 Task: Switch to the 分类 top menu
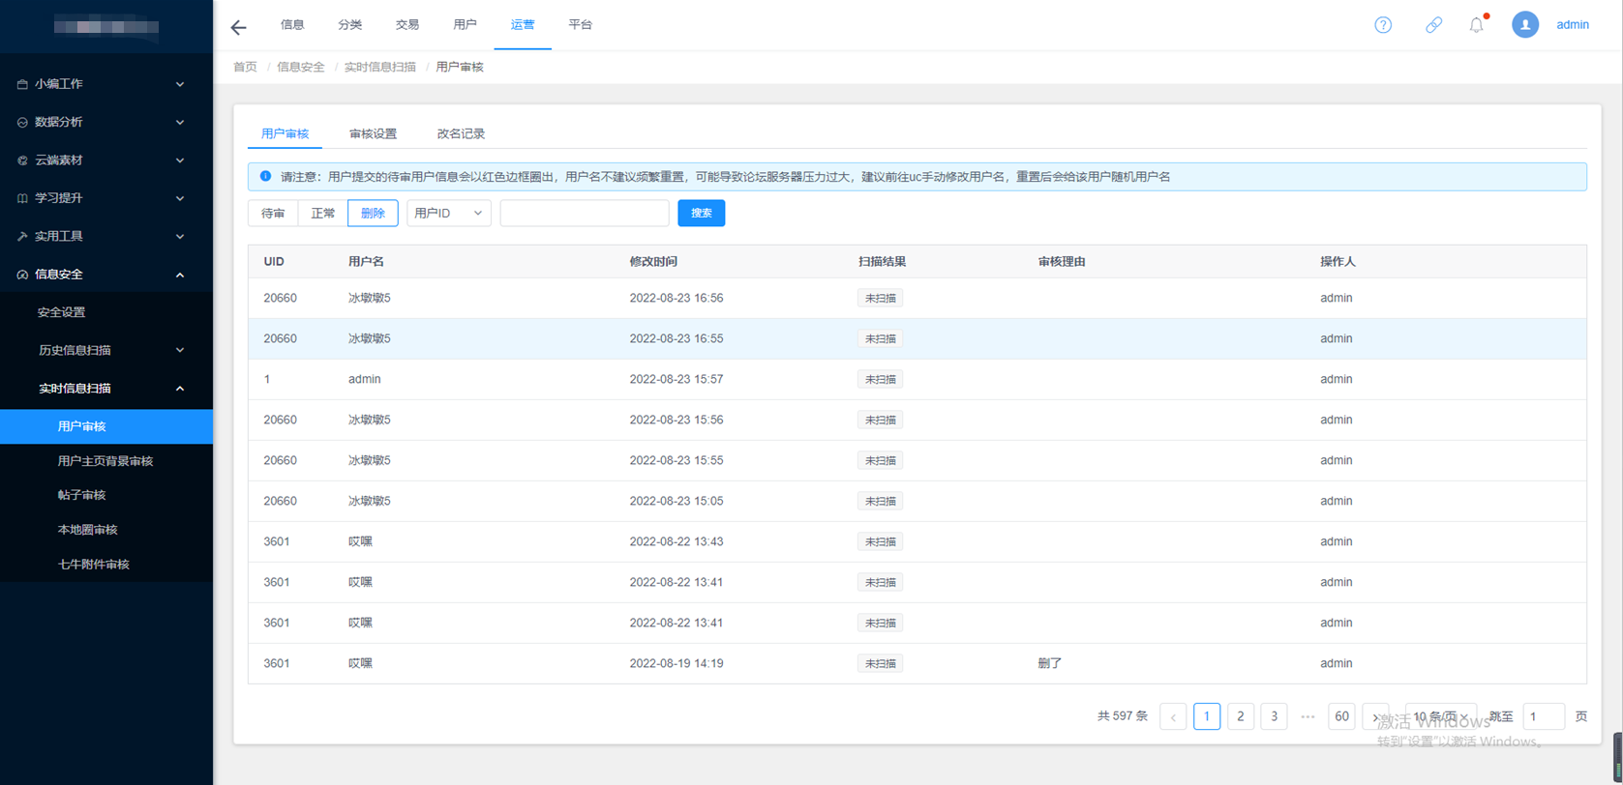point(350,25)
